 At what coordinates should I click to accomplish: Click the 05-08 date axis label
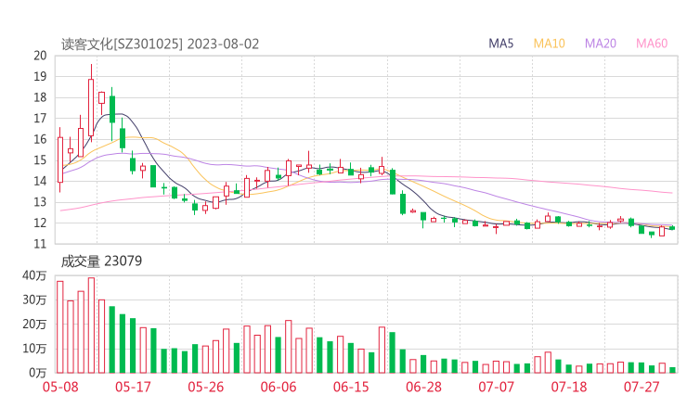pyautogui.click(x=60, y=387)
